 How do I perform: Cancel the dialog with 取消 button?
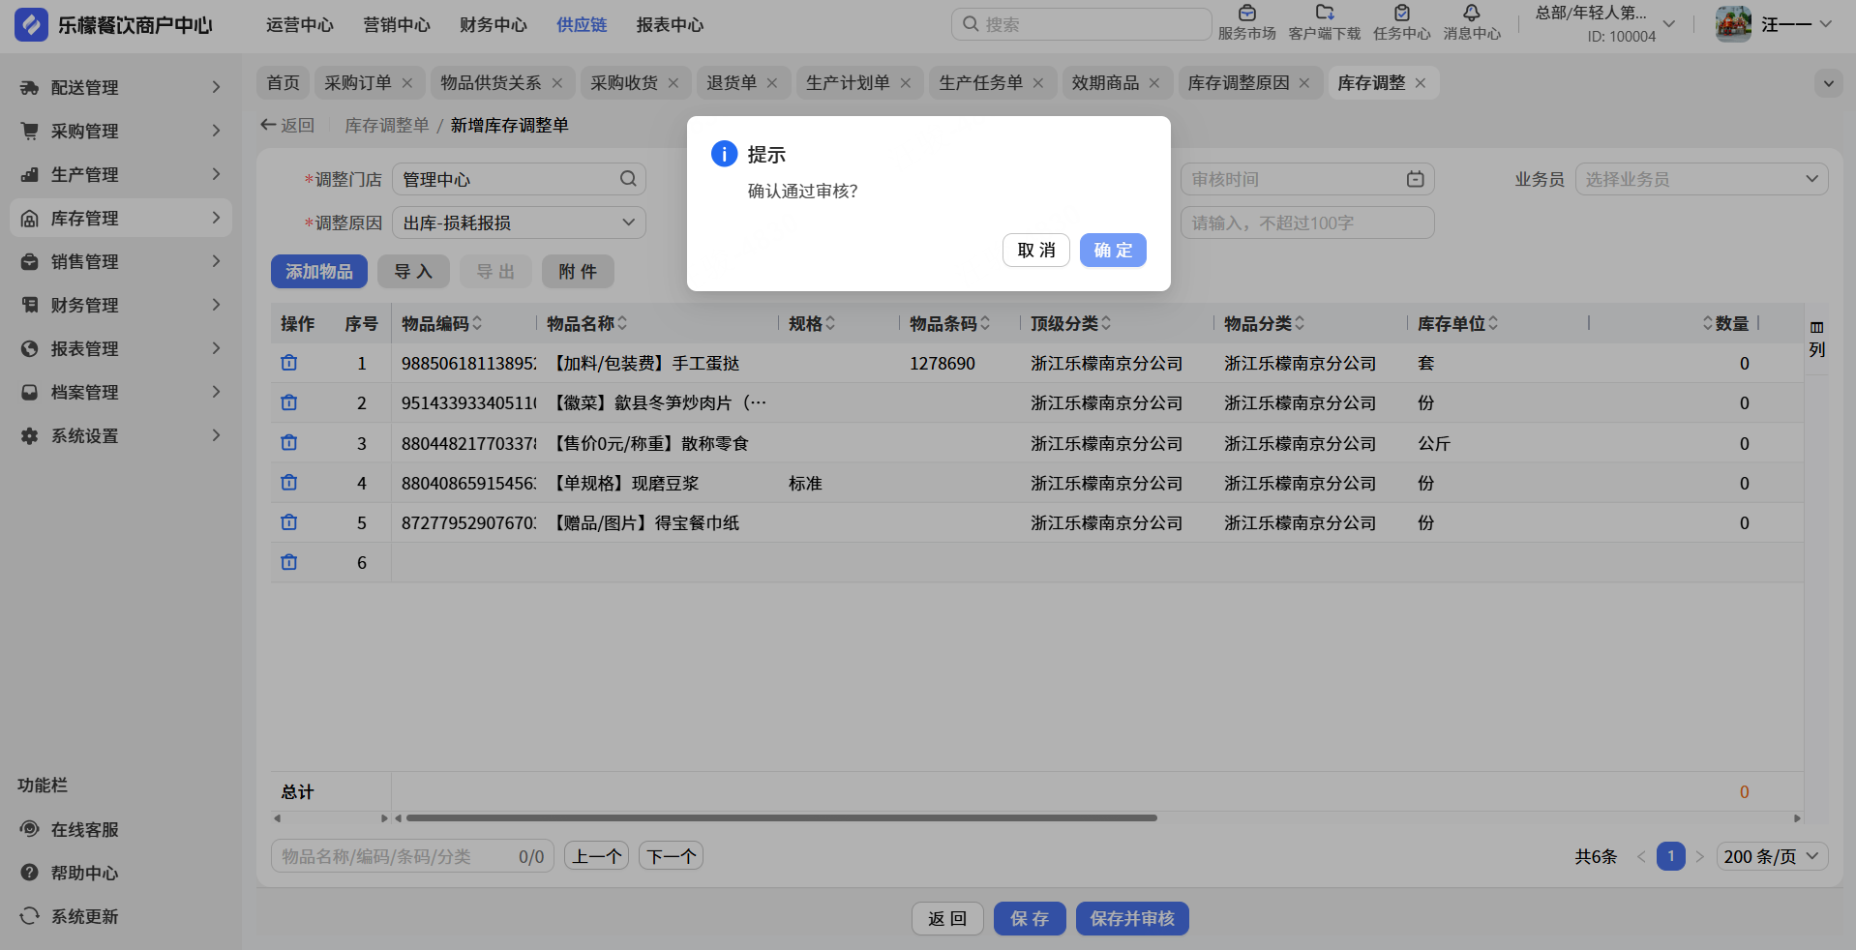[1035, 251]
